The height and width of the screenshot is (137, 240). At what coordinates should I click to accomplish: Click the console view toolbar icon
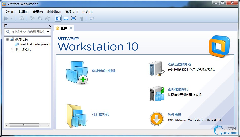pyautogui.click(x=92, y=19)
